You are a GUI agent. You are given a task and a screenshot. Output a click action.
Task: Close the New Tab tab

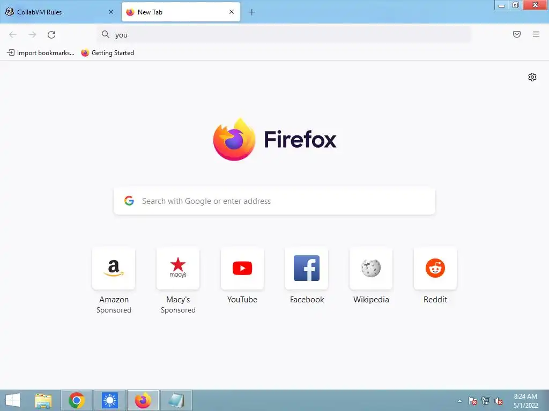[232, 12]
